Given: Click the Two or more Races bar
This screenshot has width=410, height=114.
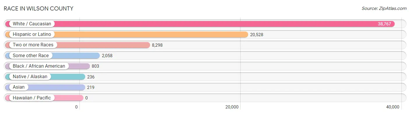Looking at the screenshot, I should point(77,45).
